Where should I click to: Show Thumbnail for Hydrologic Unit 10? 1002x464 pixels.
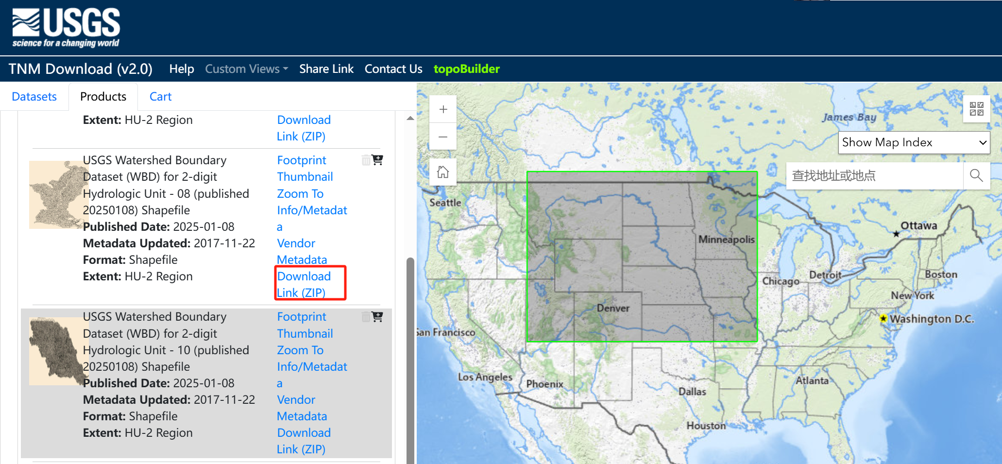[x=305, y=334]
